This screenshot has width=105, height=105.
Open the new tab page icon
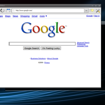click(x=8, y=10)
